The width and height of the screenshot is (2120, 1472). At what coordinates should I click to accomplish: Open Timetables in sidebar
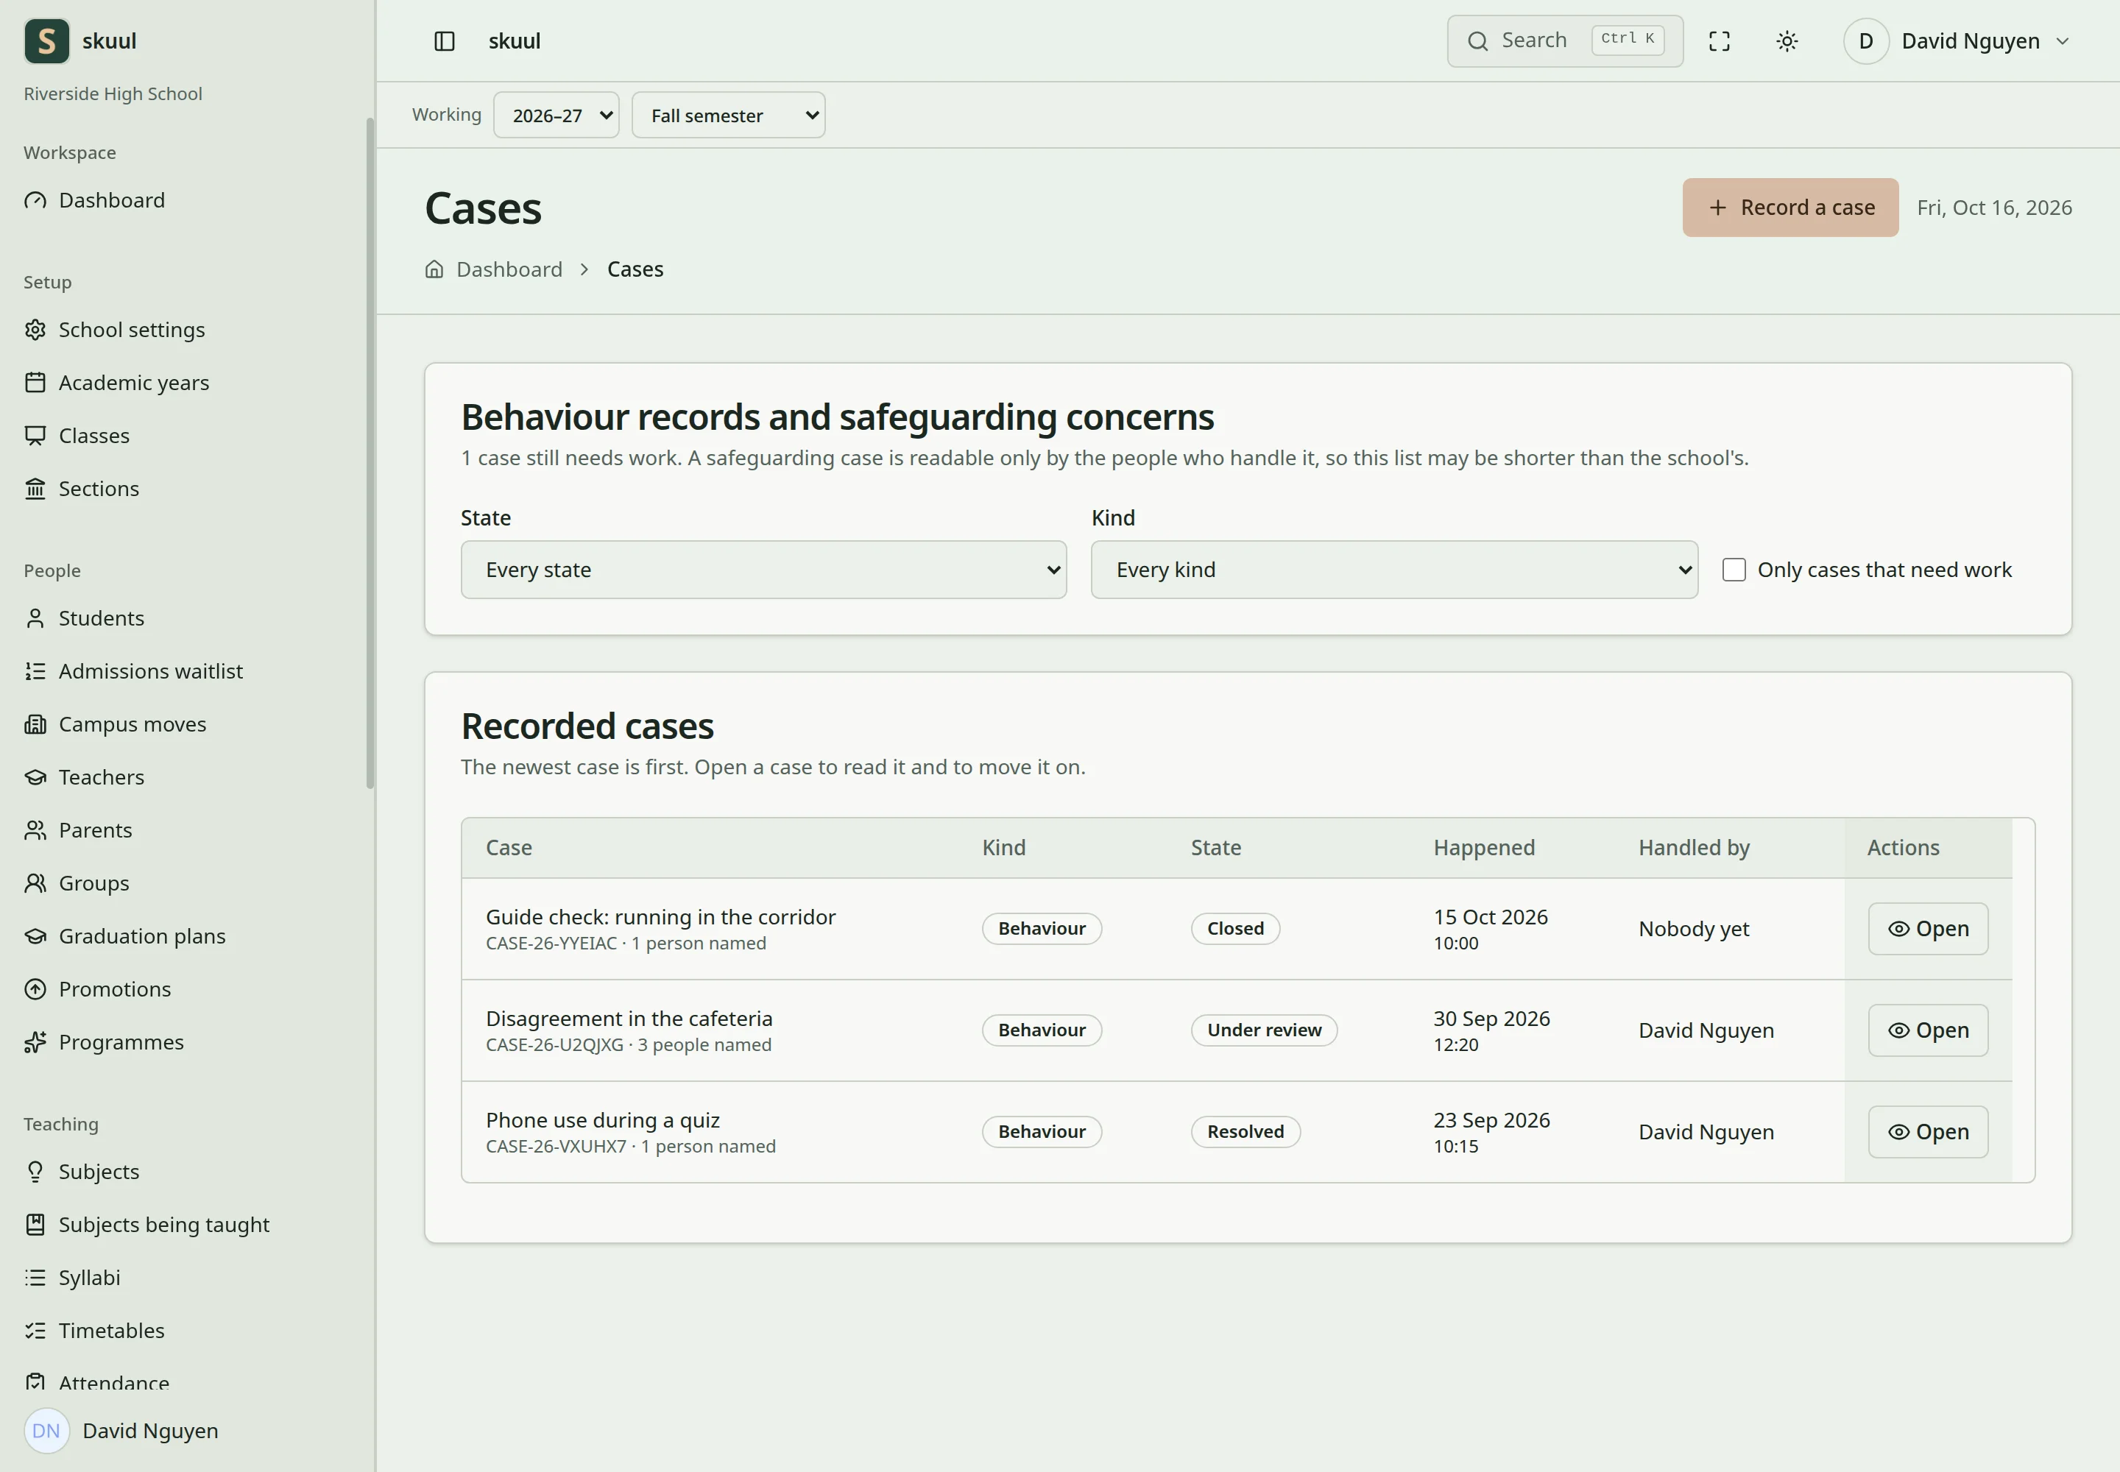[94, 1330]
